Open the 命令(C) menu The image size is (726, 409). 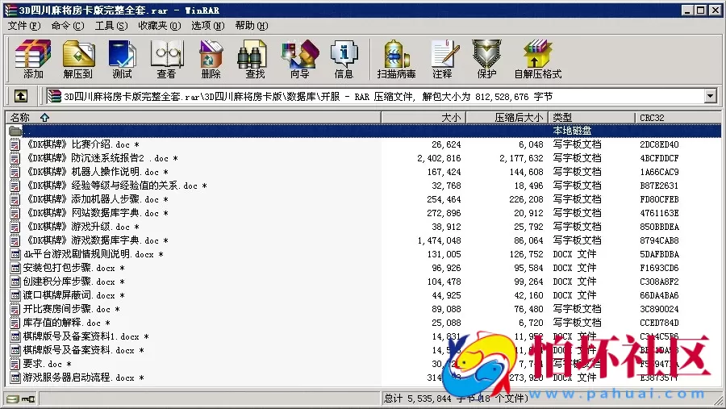click(68, 26)
